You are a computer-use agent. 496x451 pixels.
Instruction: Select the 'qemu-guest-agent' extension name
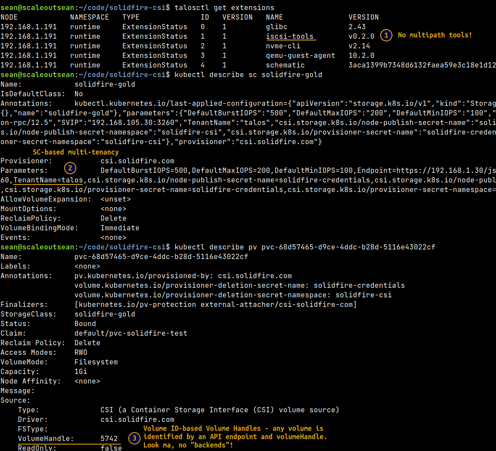300,55
